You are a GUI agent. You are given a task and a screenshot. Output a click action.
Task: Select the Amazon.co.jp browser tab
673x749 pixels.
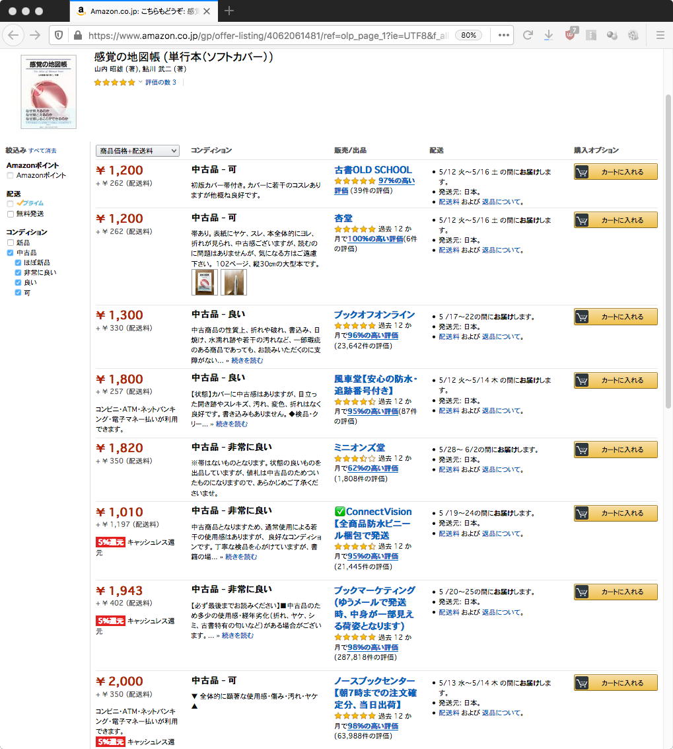[x=144, y=11]
